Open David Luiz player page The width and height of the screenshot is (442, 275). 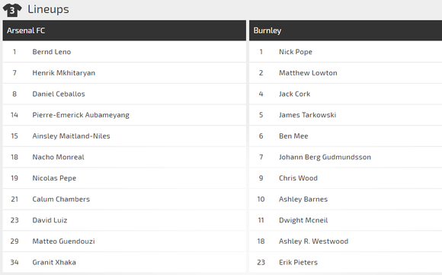pyautogui.click(x=50, y=220)
